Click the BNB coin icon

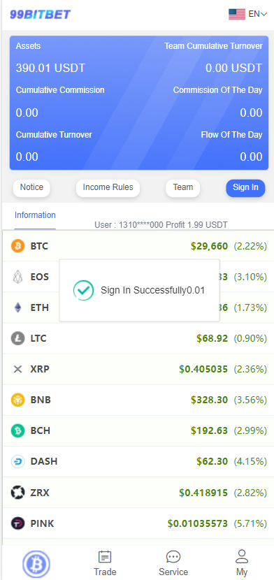17,400
